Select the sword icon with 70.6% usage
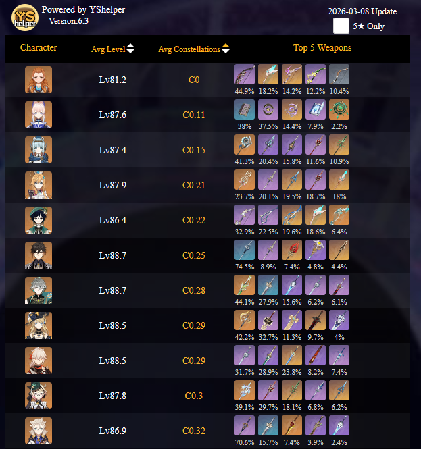 (x=245, y=425)
